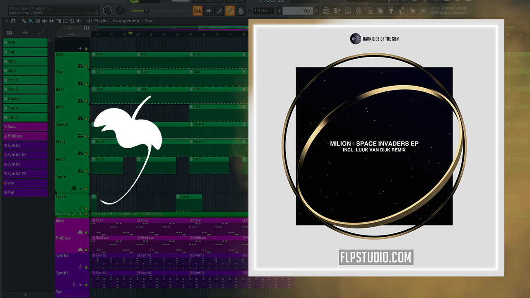Open the Playlist view icon
Screen dimensions: 530x298
click(x=326, y=10)
